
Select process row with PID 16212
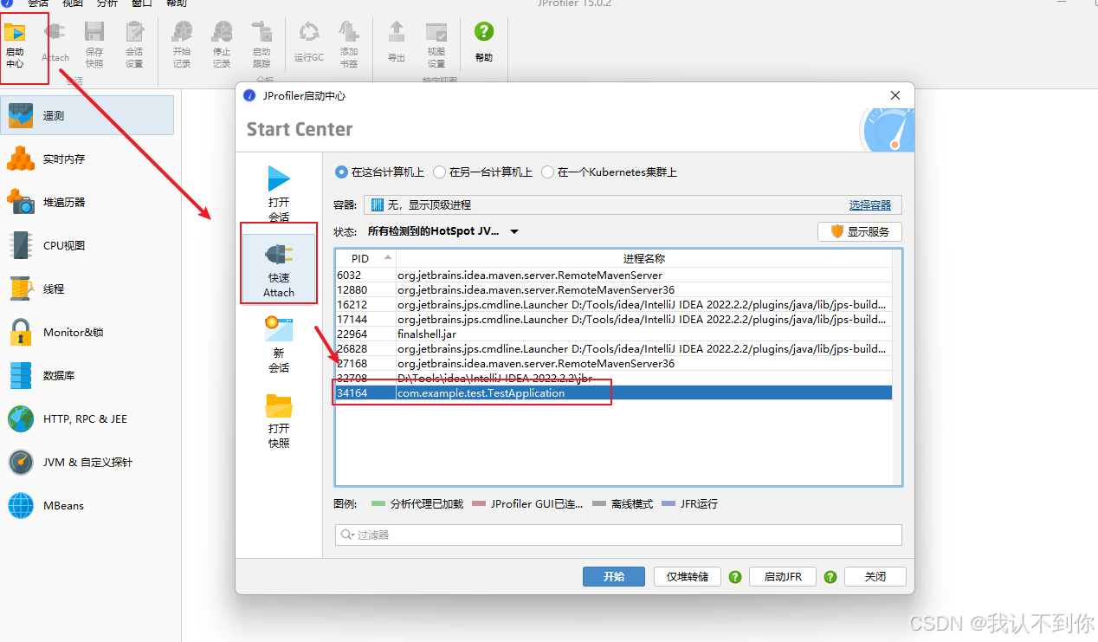point(614,304)
